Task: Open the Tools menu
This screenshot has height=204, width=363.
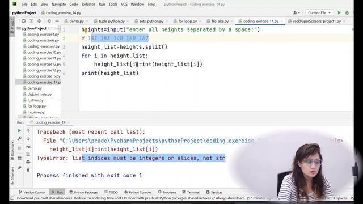Action: tap(113, 4)
